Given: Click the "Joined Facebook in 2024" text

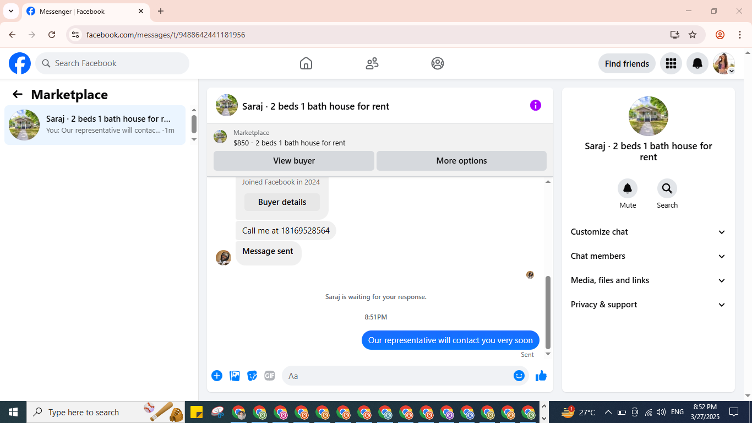Looking at the screenshot, I should point(281,182).
